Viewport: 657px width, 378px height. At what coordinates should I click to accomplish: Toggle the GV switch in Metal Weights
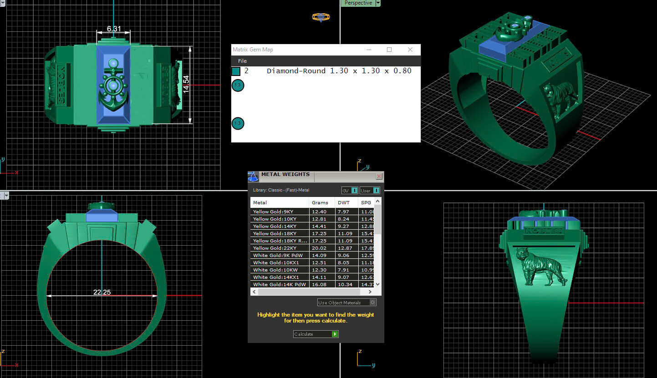coord(350,191)
